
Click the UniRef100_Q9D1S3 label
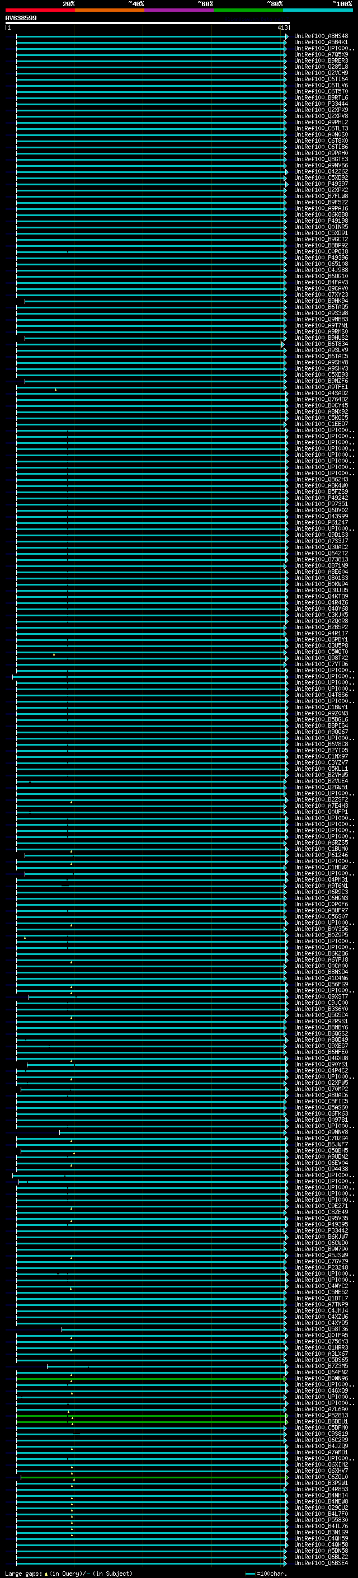tap(321, 535)
